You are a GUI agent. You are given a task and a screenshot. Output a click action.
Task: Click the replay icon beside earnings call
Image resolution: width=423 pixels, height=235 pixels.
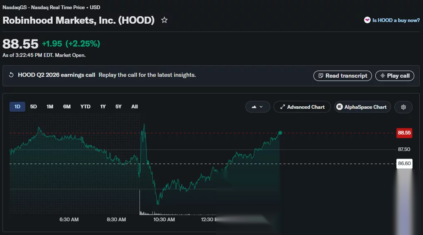click(11, 75)
